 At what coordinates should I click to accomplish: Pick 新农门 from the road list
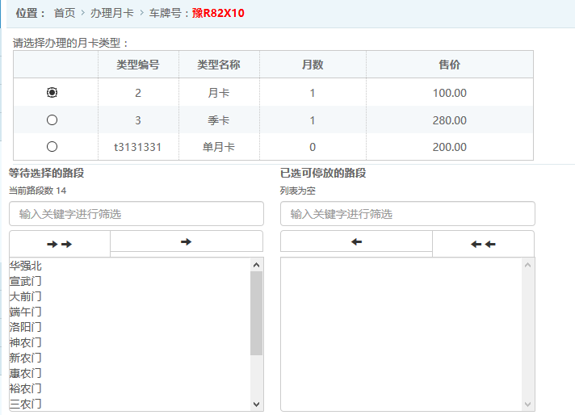pos(26,358)
